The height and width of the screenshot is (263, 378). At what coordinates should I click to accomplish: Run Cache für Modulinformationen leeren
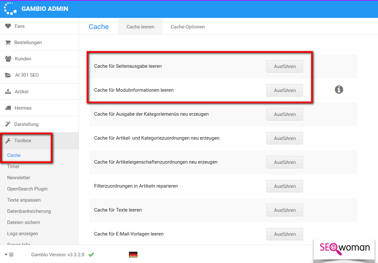[285, 90]
